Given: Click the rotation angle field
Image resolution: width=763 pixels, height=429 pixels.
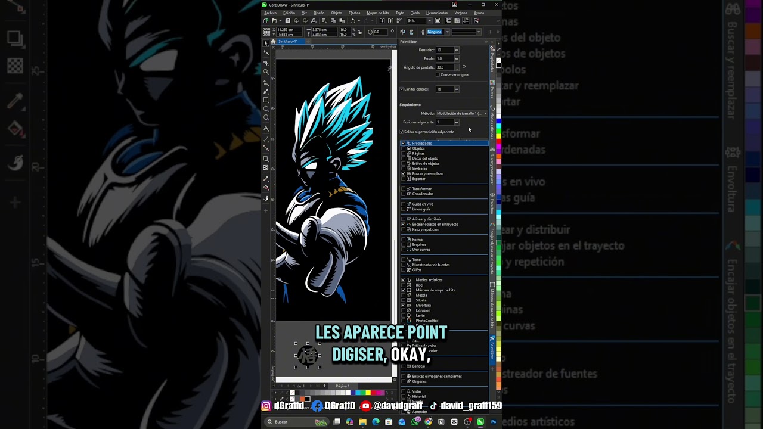Looking at the screenshot, I should (x=380, y=32).
